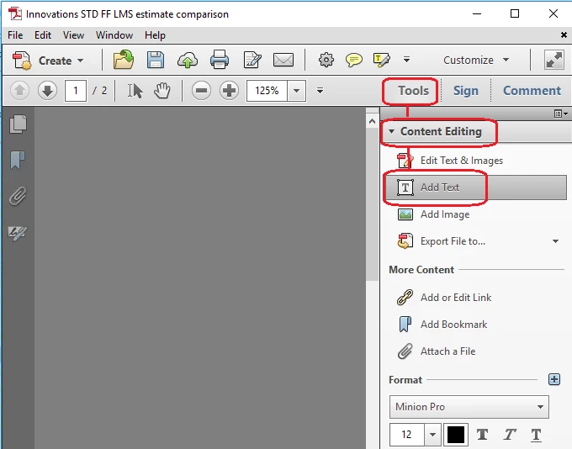Click the Create PDF icon

tap(22, 61)
